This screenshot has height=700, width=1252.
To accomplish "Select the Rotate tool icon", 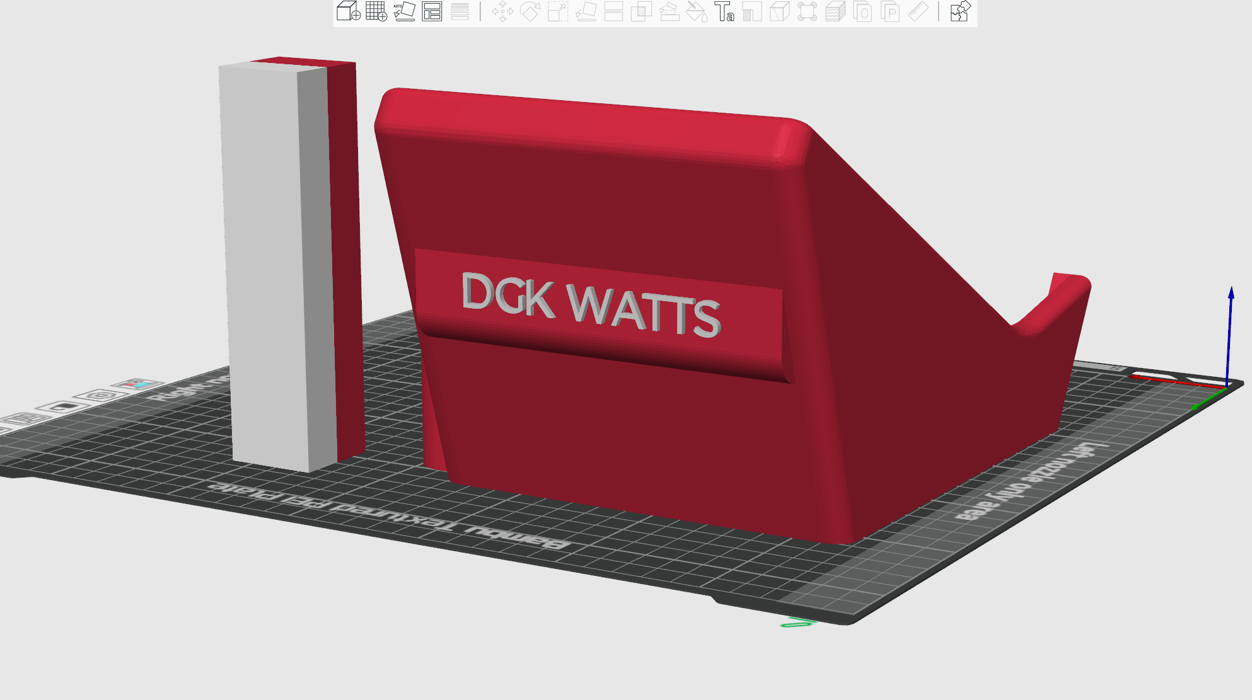I will 530,11.
